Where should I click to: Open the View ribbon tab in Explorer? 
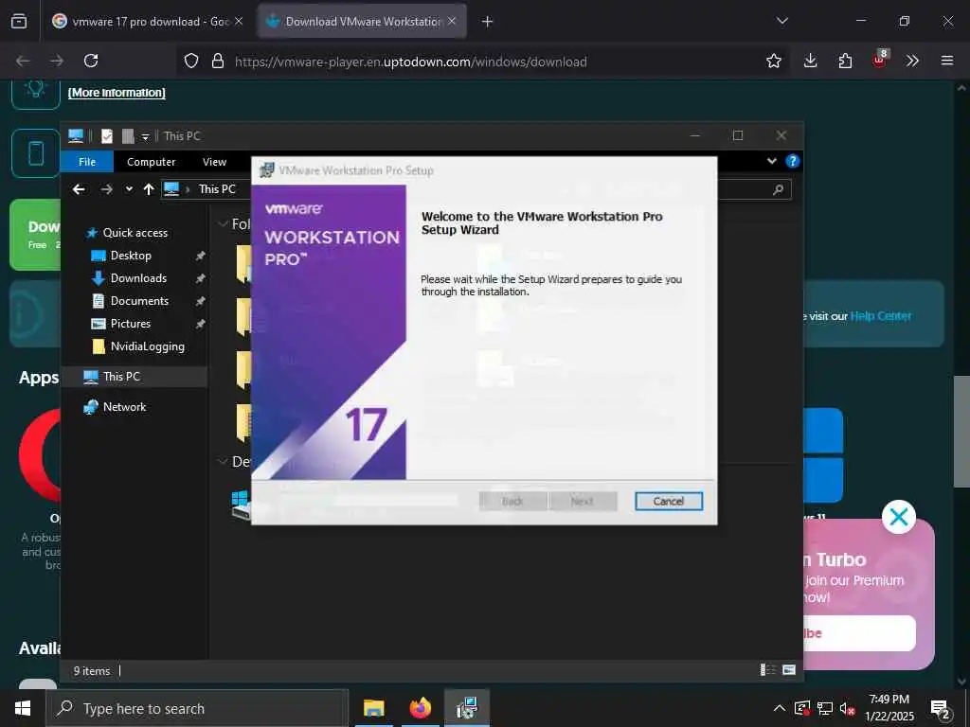215,162
